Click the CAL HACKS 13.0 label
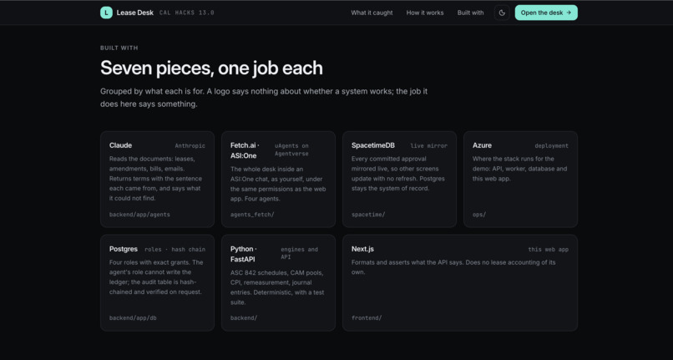 [187, 13]
